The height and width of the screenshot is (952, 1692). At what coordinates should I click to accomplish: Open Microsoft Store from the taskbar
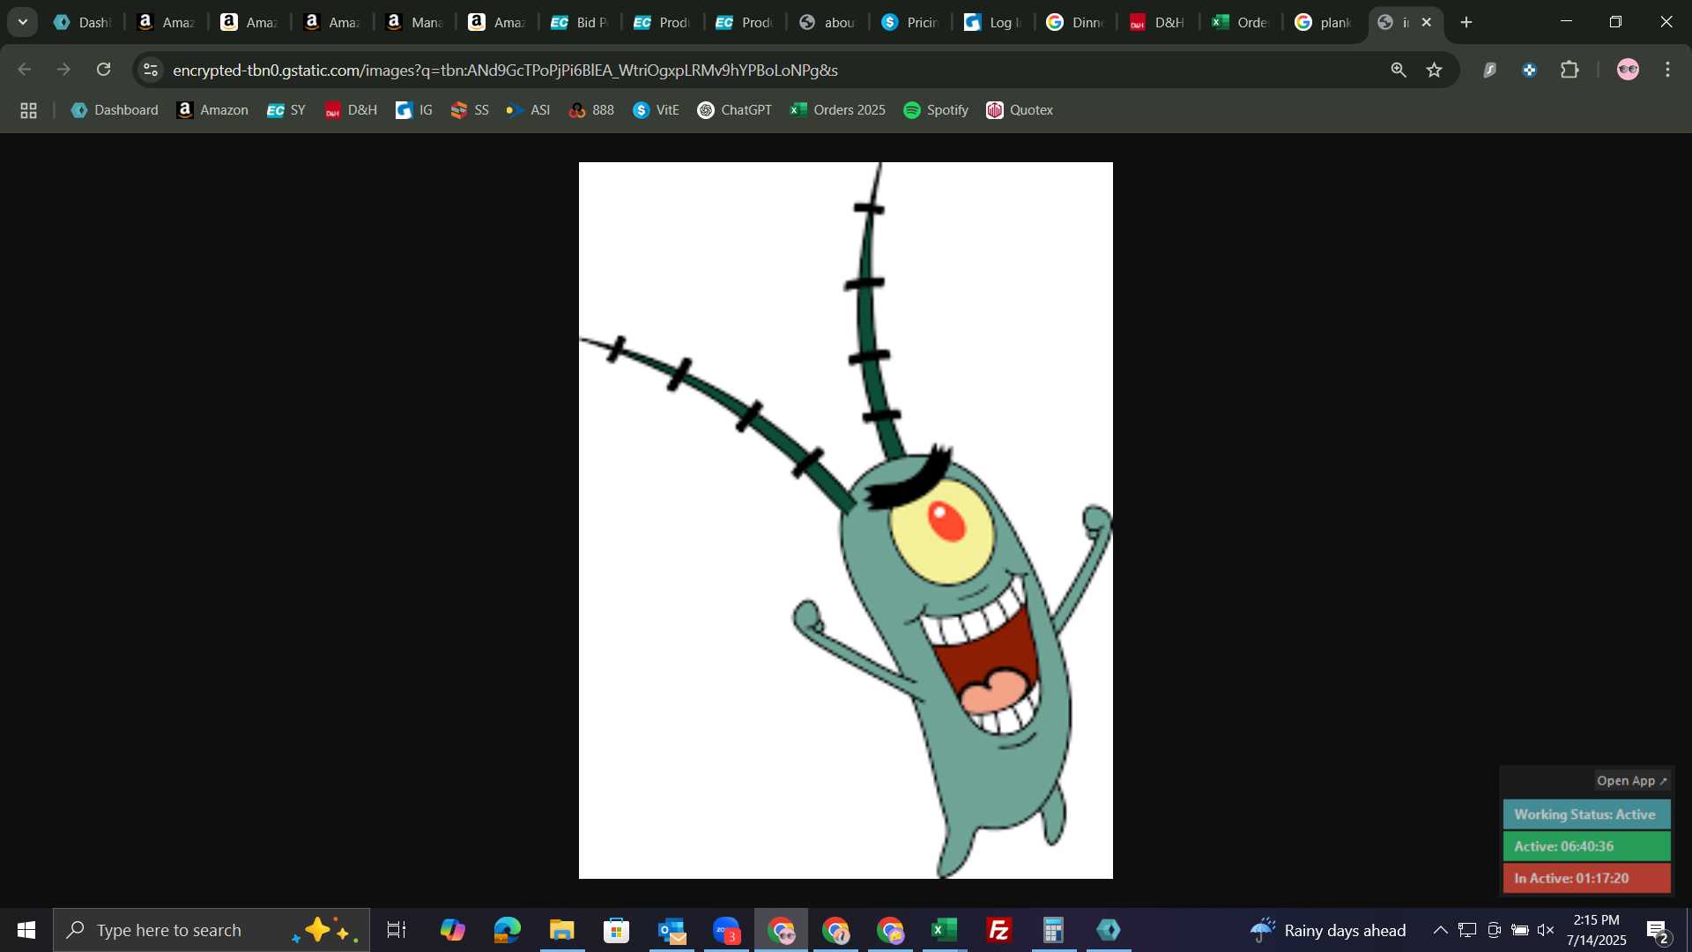pyautogui.click(x=617, y=930)
